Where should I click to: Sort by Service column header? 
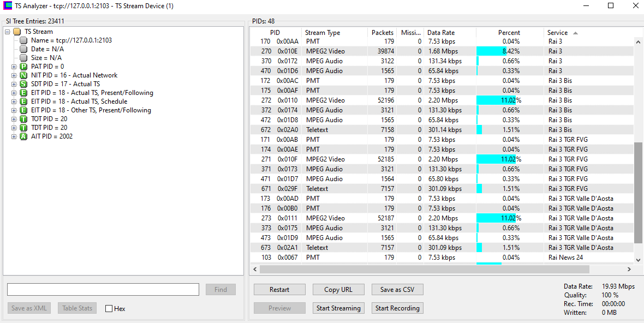click(x=588, y=33)
